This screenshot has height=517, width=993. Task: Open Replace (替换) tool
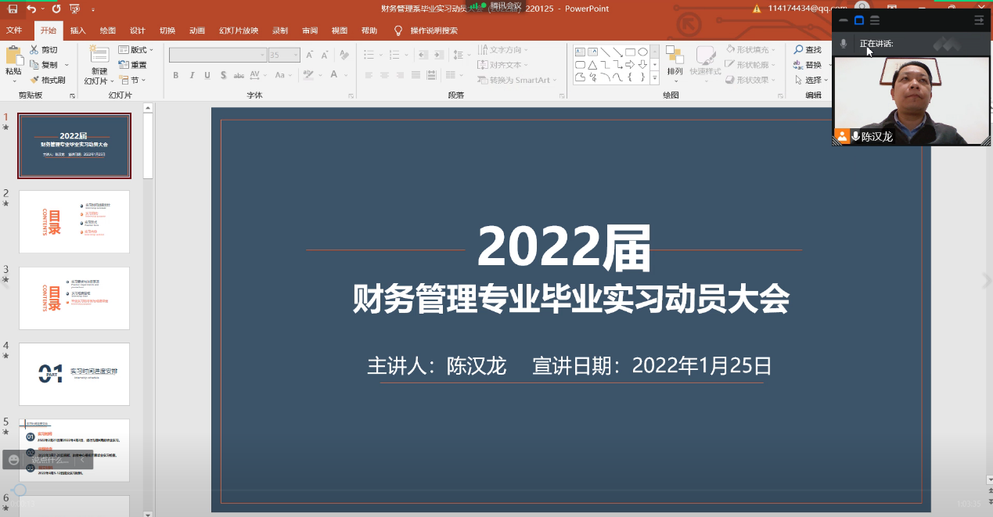click(x=808, y=65)
